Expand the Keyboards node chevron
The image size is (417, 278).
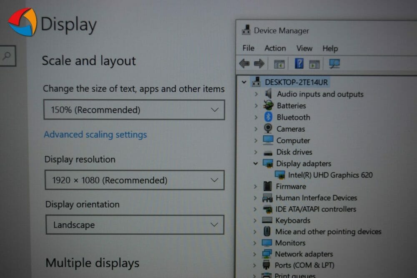click(x=255, y=220)
